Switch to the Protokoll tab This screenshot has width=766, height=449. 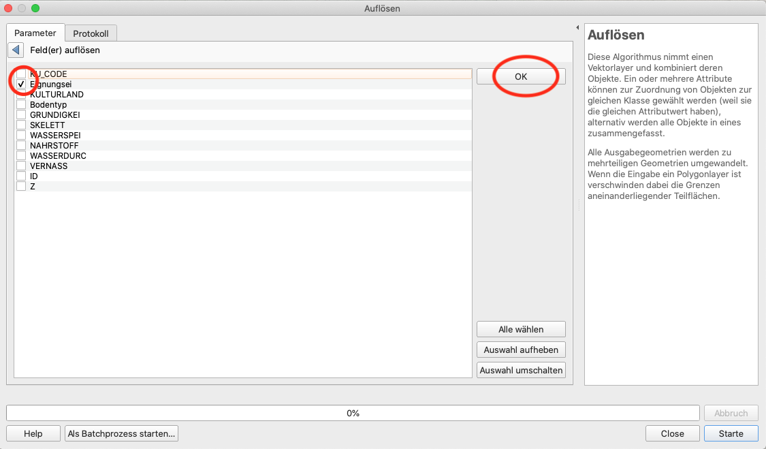[x=91, y=33]
